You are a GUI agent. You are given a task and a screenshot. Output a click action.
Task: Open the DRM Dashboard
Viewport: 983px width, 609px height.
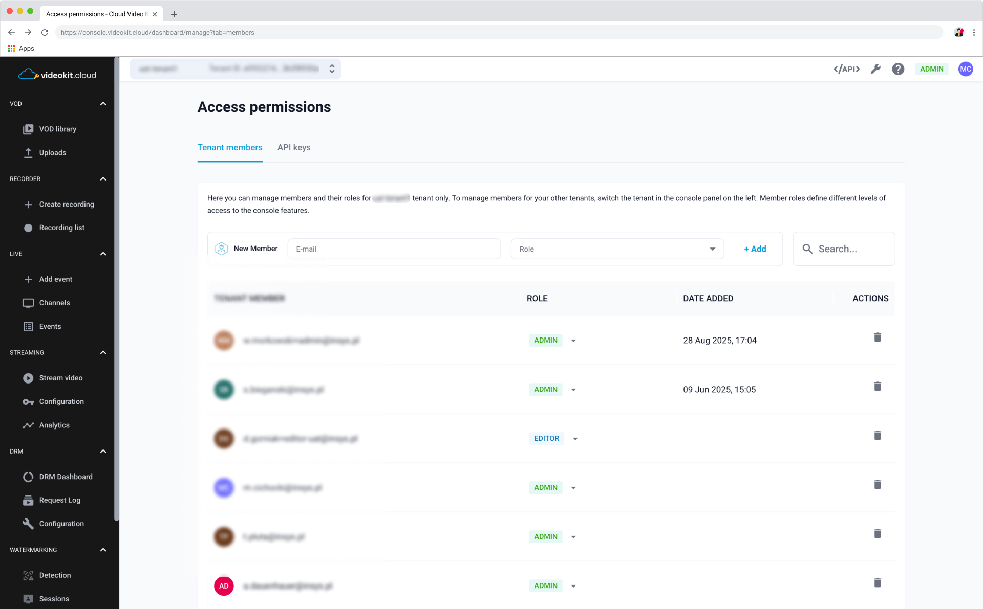(66, 477)
